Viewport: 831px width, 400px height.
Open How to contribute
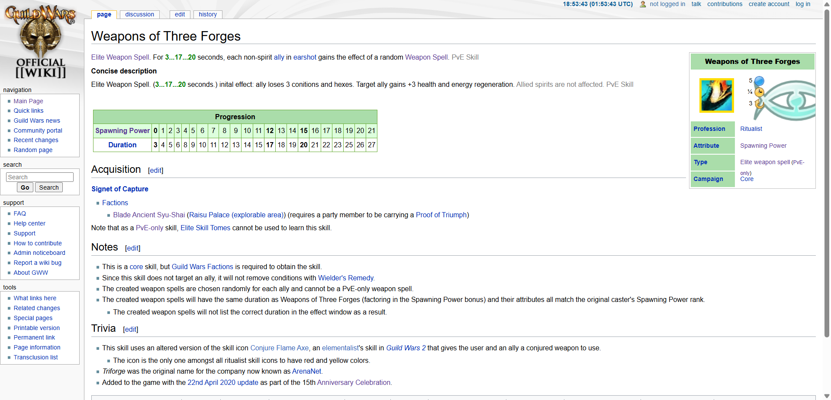pyautogui.click(x=38, y=243)
